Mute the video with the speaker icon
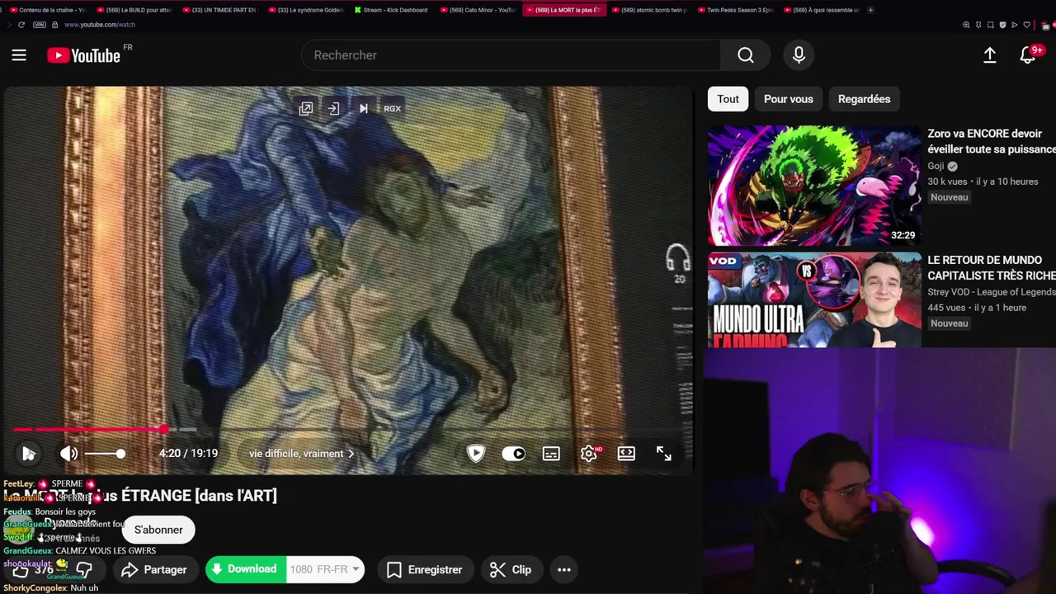 [x=69, y=453]
